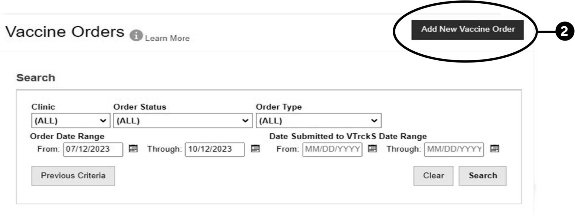Open the VTrckS Through date calendar icon
The image size is (575, 216).
[x=494, y=149]
